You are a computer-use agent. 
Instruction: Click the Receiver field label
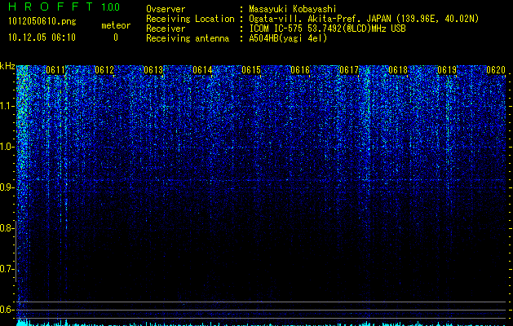click(166, 29)
